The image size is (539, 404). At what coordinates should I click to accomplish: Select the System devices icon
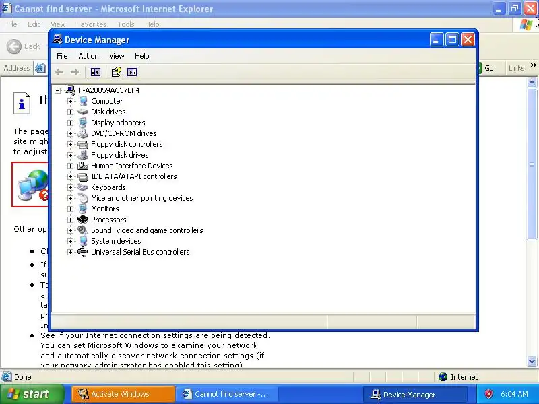coord(83,241)
